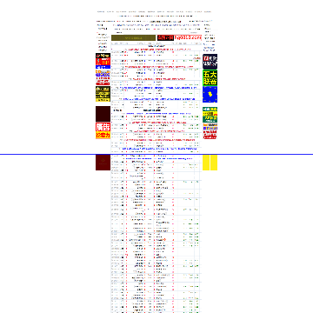
Task: Click the dark maroon ad above 廣告 banner
Action: coord(103,114)
